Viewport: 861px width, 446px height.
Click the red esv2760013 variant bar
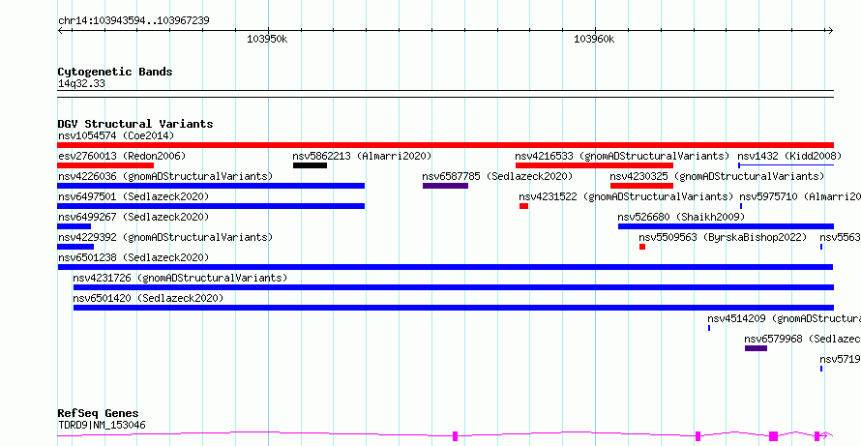105,165
